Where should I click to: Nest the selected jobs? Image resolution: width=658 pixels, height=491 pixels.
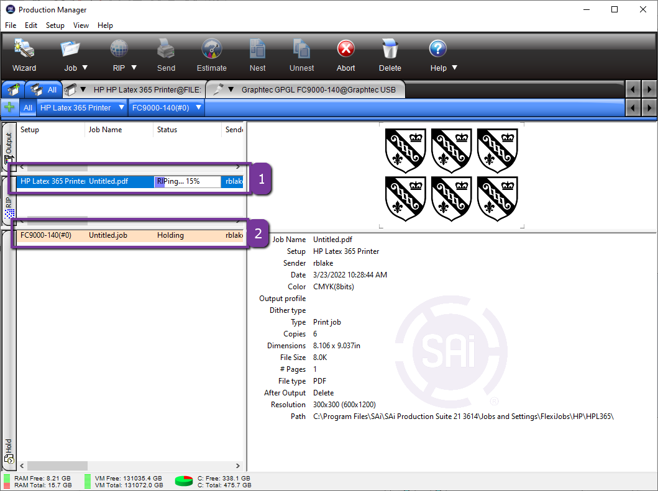[x=257, y=50]
